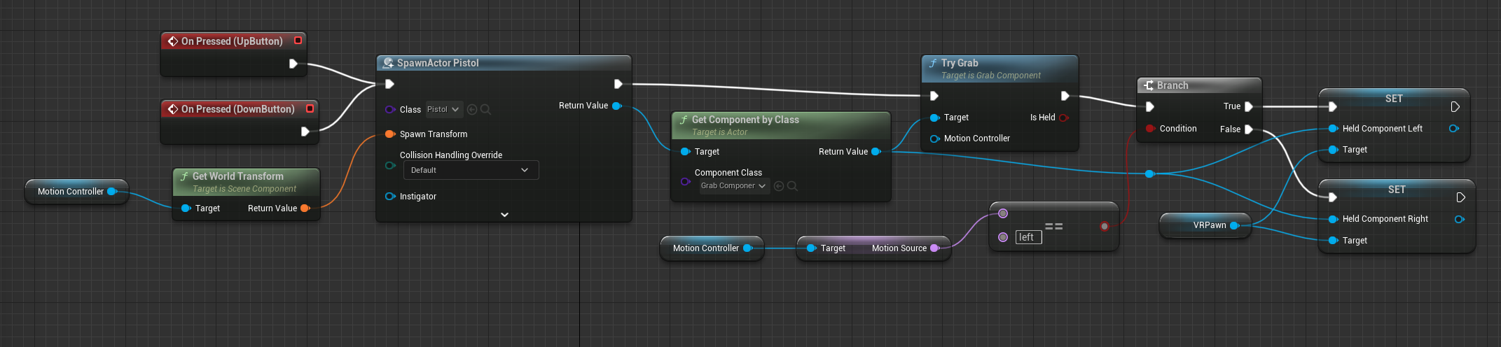The height and width of the screenshot is (347, 1501).
Task: Open the Grab Component class dropdown
Action: (x=734, y=185)
